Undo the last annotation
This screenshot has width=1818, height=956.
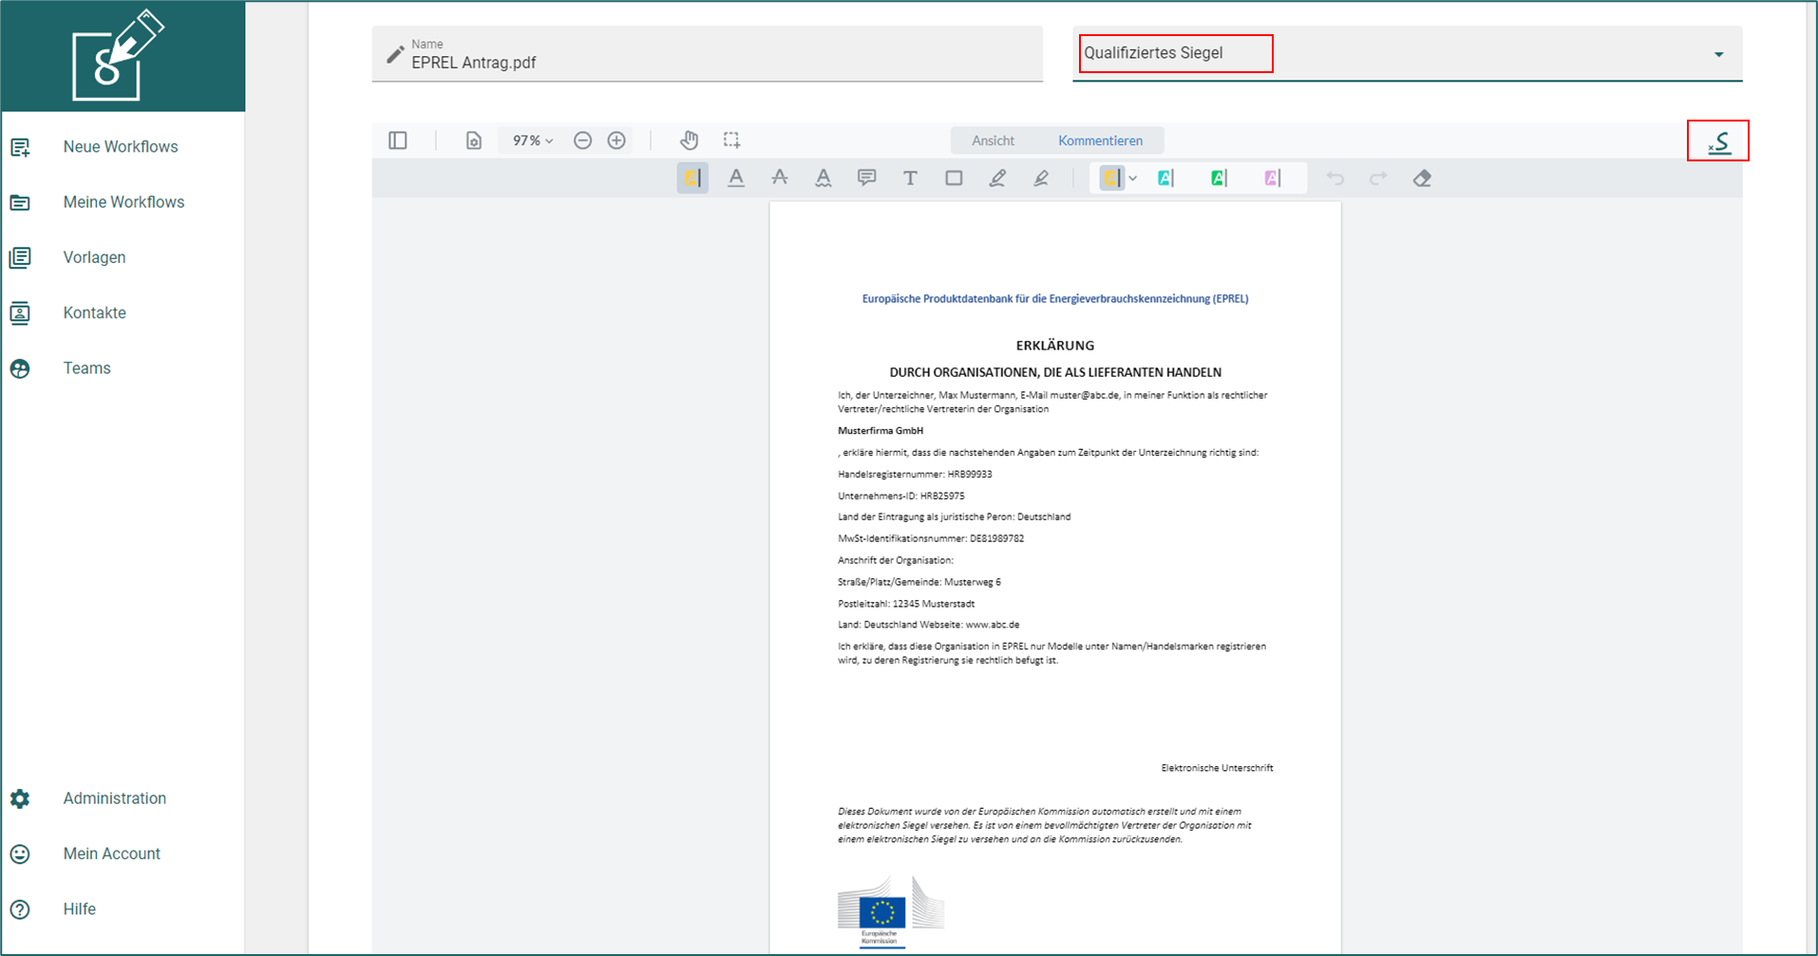[x=1335, y=178]
